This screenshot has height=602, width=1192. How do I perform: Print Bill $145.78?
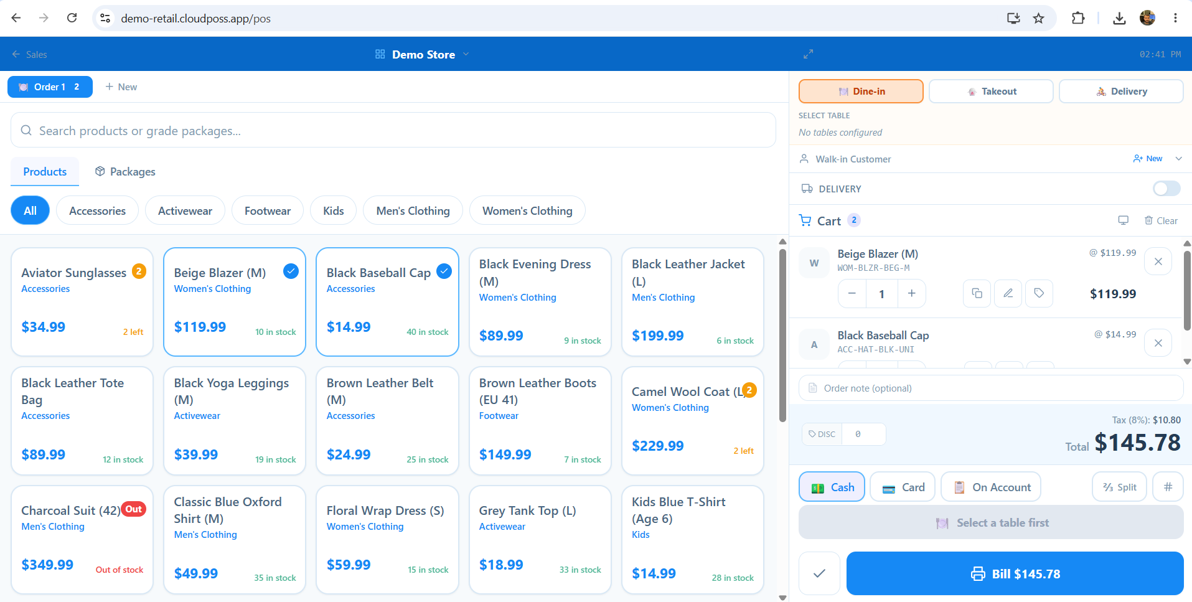(x=1015, y=573)
